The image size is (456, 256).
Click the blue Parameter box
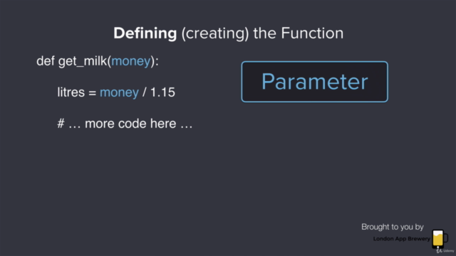tap(315, 82)
